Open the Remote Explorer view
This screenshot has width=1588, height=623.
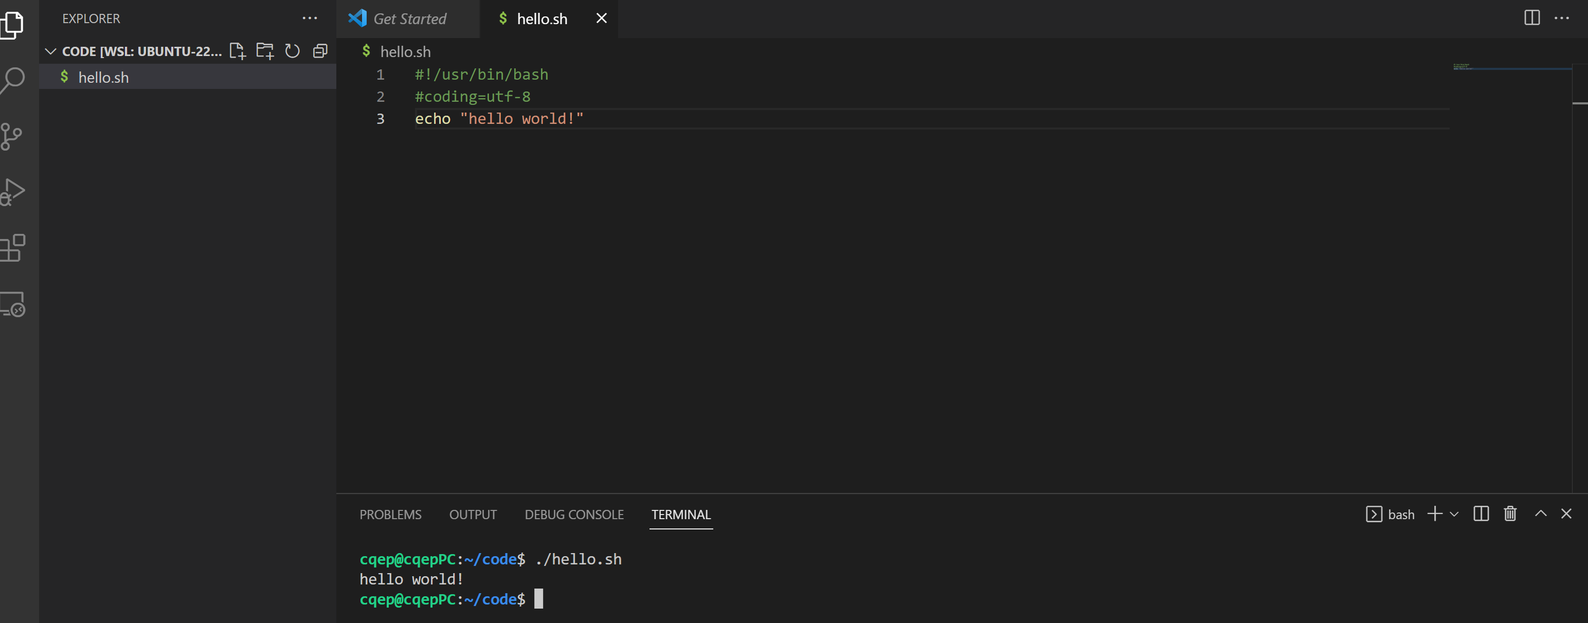pos(12,304)
